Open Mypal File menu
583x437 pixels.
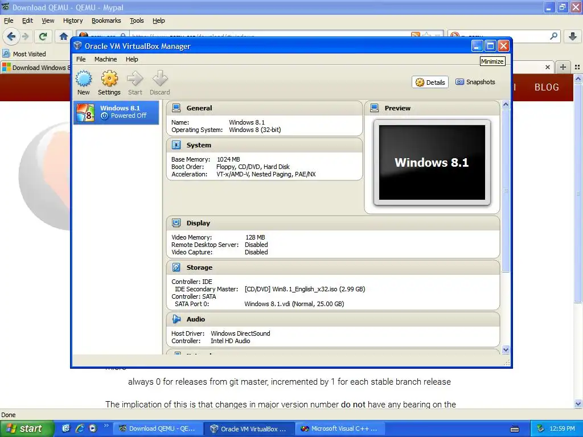coord(9,20)
